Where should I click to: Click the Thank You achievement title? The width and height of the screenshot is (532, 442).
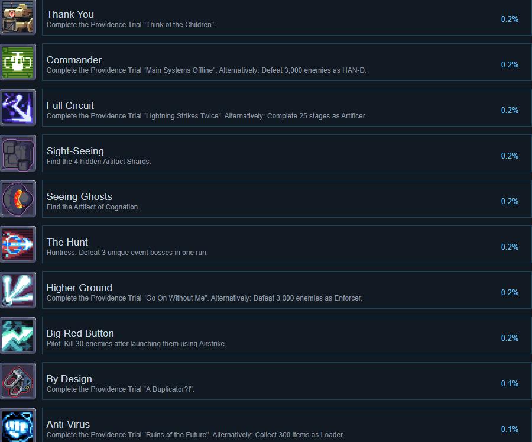point(70,14)
